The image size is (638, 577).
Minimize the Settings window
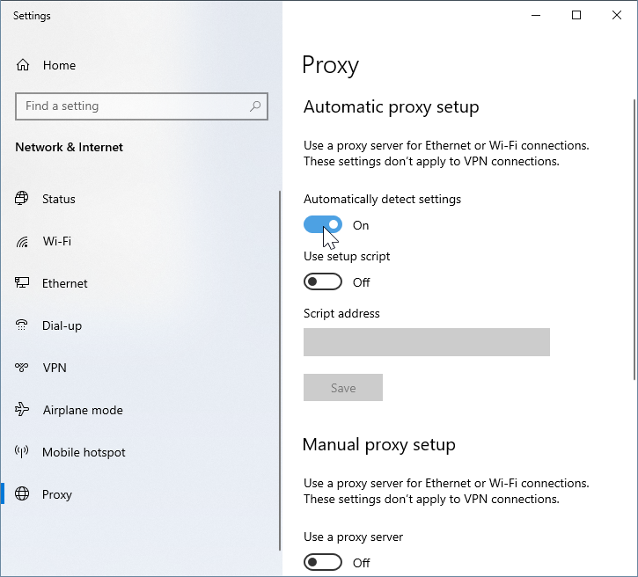click(x=536, y=16)
